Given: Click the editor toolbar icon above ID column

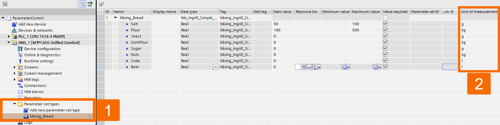Looking at the screenshot, I should (x=102, y=4).
